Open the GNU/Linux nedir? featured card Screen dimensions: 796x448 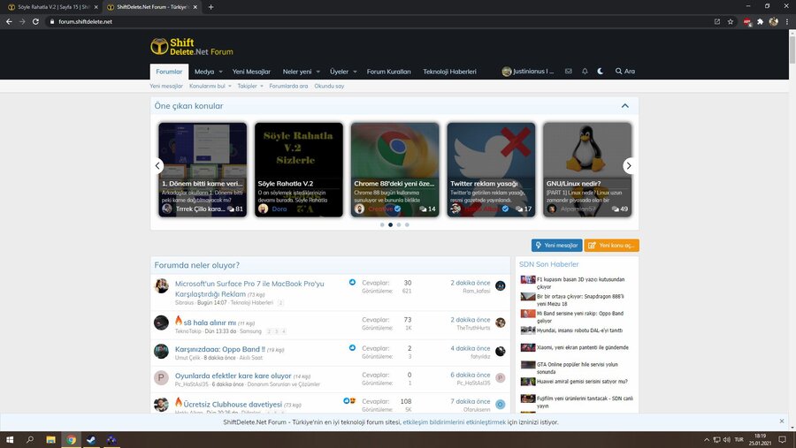[587, 170]
